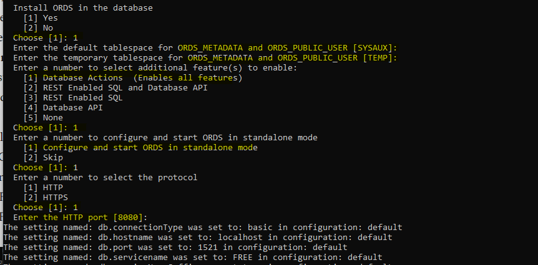Image resolution: width=538 pixels, height=265 pixels.
Task: Select the "[4] Database API" option line
Action: (x=63, y=108)
